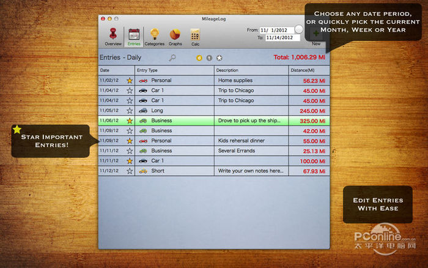
Task: Open the Overview pushpin tab
Action: click(113, 37)
